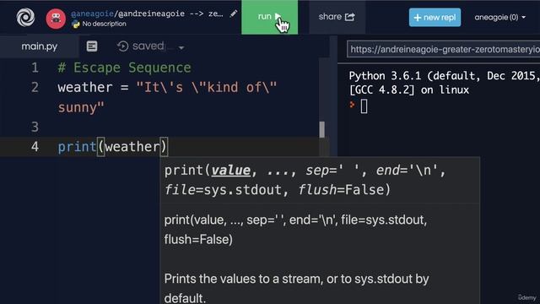Run the program with green run button
This screenshot has height=304, width=540.
click(269, 17)
